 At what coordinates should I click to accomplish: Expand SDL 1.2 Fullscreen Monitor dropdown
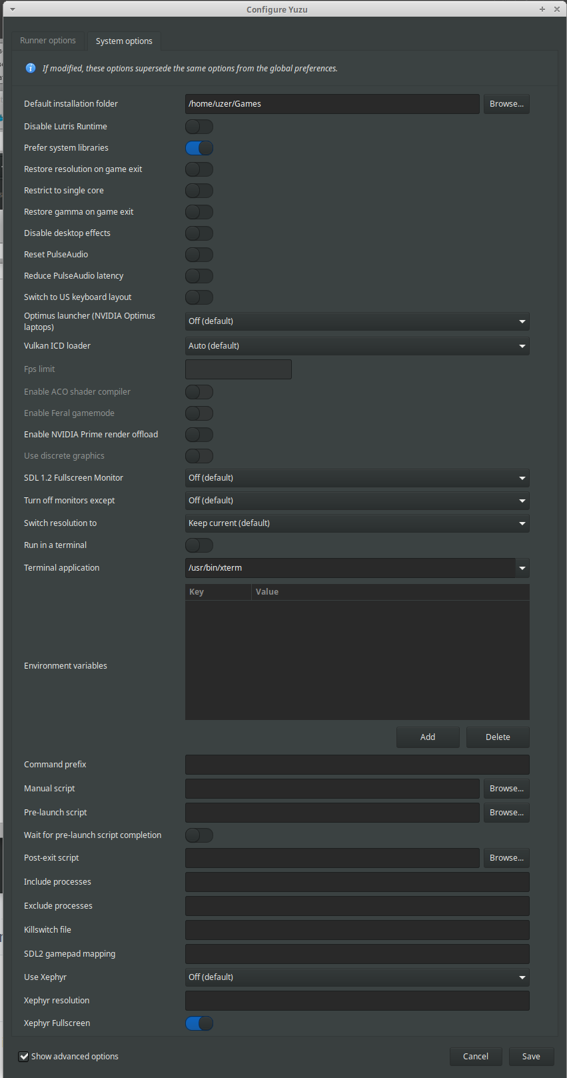point(357,478)
